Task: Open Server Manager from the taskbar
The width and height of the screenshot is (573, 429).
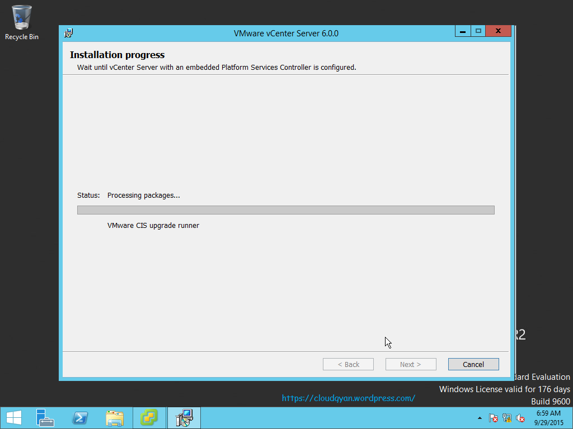Action: coord(45,417)
